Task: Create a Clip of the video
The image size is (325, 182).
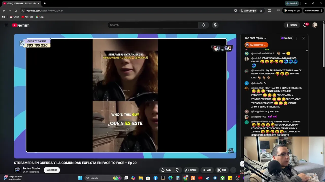Action: click(x=222, y=170)
